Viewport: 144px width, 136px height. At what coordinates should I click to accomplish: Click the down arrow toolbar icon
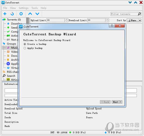pos(37,14)
